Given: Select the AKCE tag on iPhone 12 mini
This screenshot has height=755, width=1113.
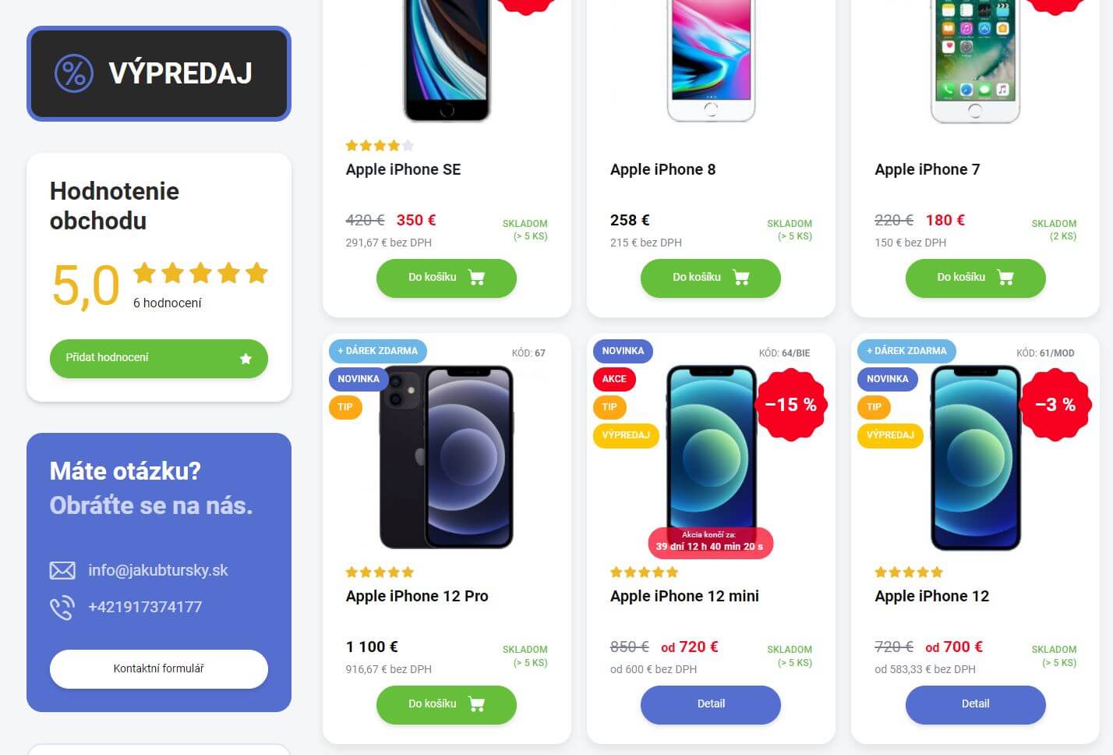Looking at the screenshot, I should tap(614, 379).
